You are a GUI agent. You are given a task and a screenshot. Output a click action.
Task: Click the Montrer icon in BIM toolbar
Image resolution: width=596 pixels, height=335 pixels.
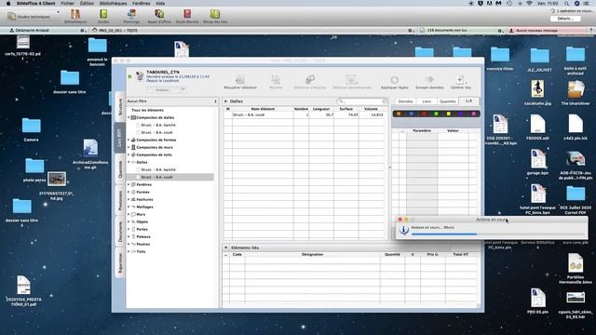coord(276,80)
